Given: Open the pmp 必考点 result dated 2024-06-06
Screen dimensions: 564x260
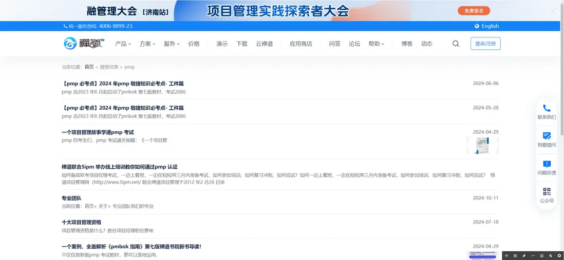Looking at the screenshot, I should [x=123, y=84].
